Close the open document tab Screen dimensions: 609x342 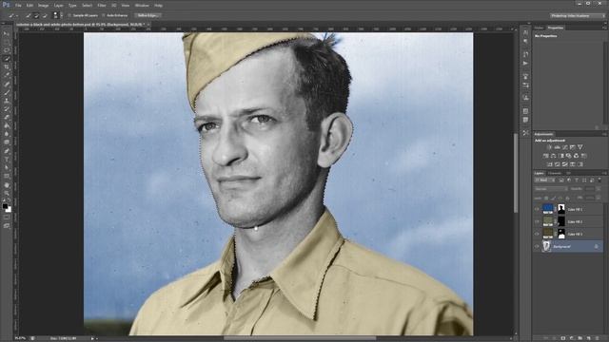[148, 25]
